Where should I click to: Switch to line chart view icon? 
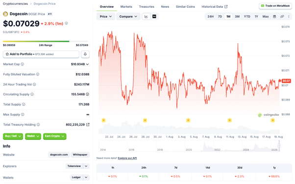(146, 17)
